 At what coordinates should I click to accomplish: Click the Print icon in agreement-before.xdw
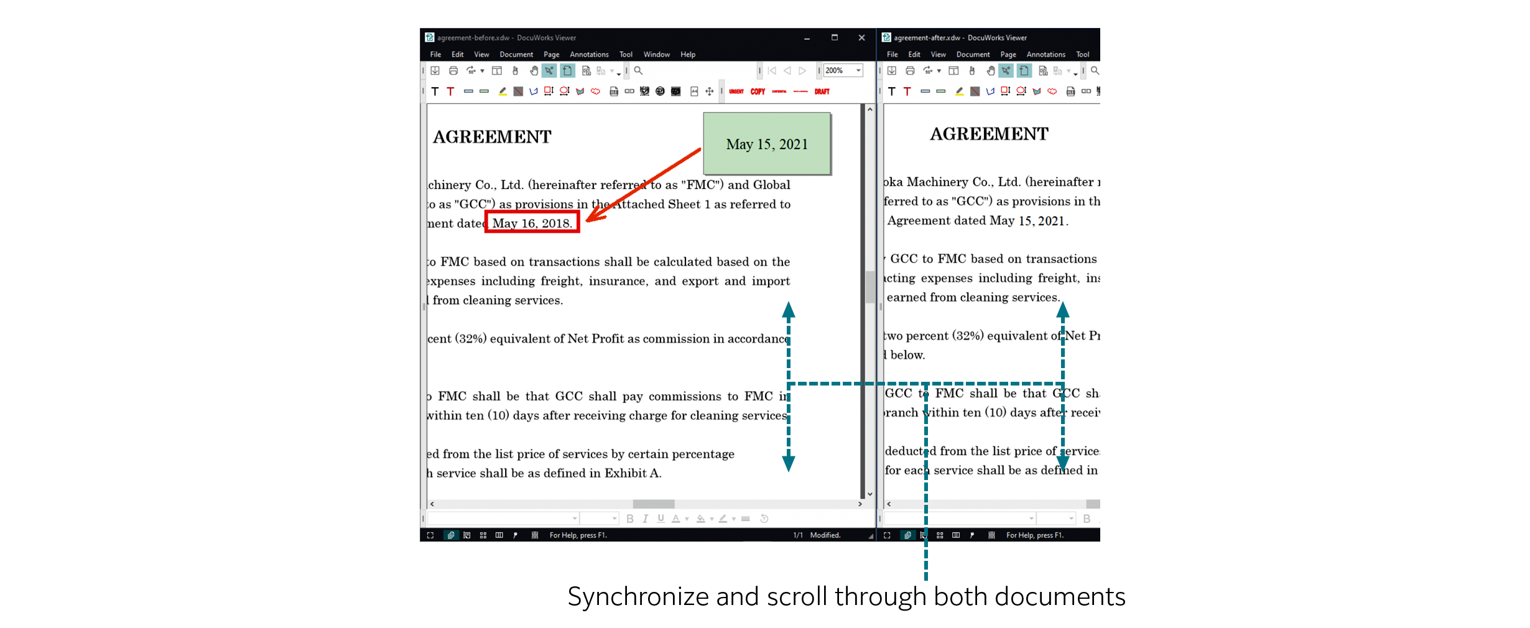tap(453, 70)
